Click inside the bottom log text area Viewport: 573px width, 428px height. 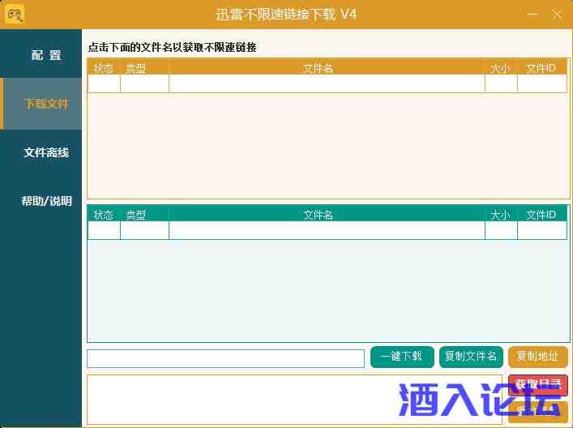coord(294,400)
